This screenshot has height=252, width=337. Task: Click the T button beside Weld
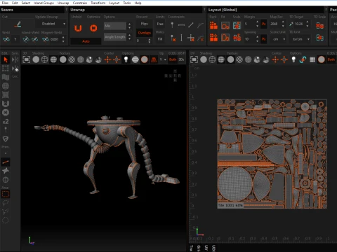(x=15, y=39)
